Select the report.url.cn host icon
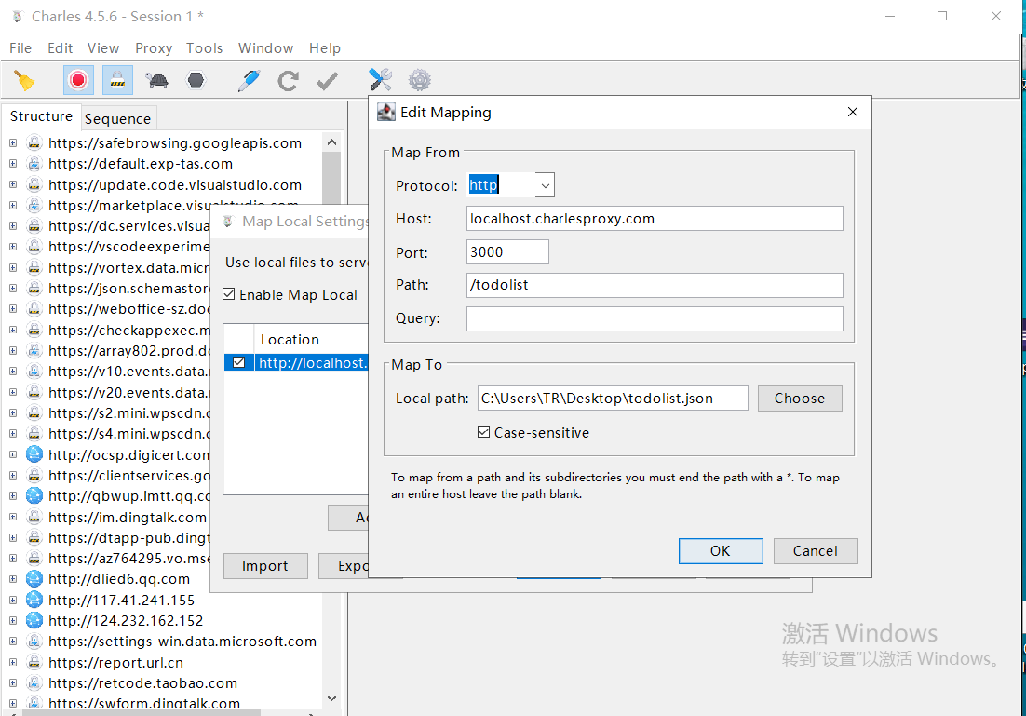The width and height of the screenshot is (1026, 716). tap(34, 662)
